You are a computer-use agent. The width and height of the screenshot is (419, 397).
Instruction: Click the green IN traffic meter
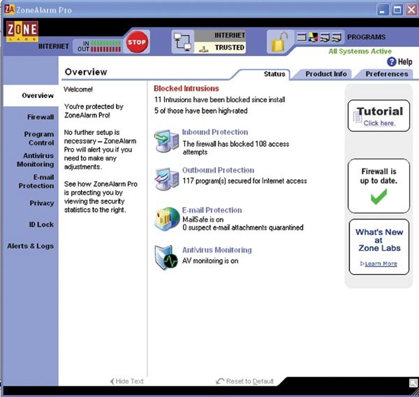[x=106, y=43]
